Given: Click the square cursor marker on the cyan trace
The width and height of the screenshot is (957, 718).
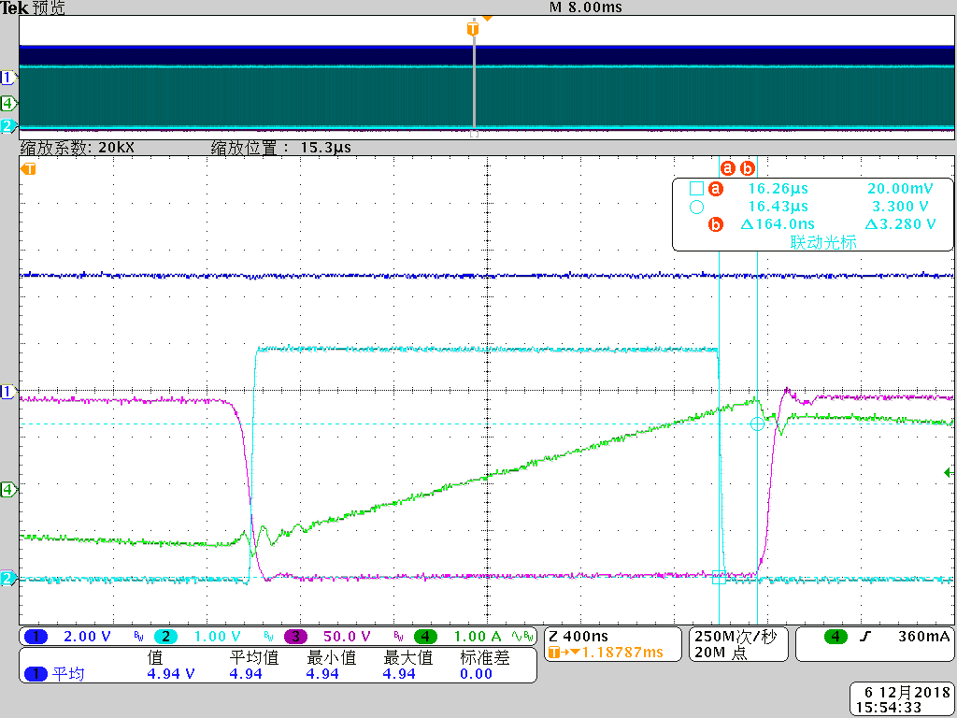Looking at the screenshot, I should pos(719,577).
